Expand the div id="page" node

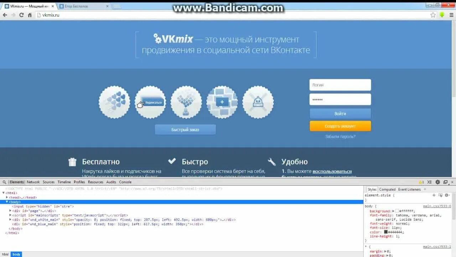[x=10, y=211]
